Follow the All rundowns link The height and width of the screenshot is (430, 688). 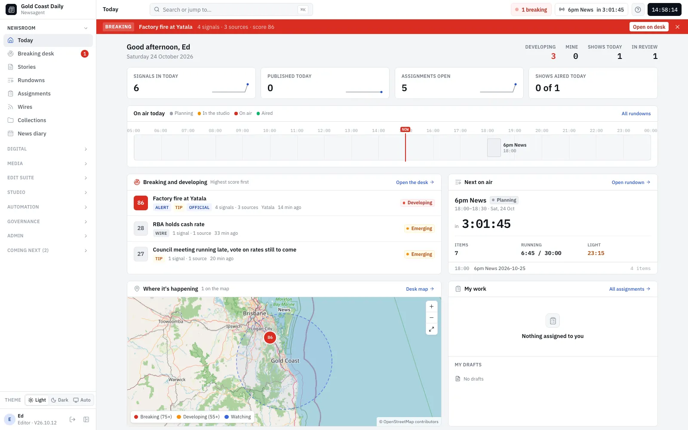(636, 114)
